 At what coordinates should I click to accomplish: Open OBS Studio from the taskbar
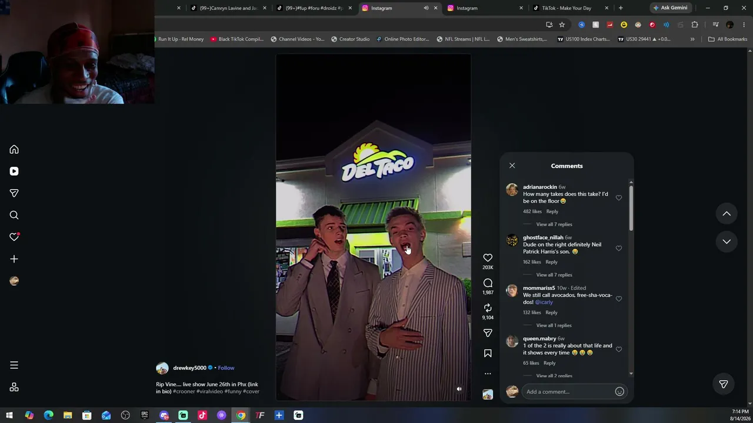[x=125, y=415]
